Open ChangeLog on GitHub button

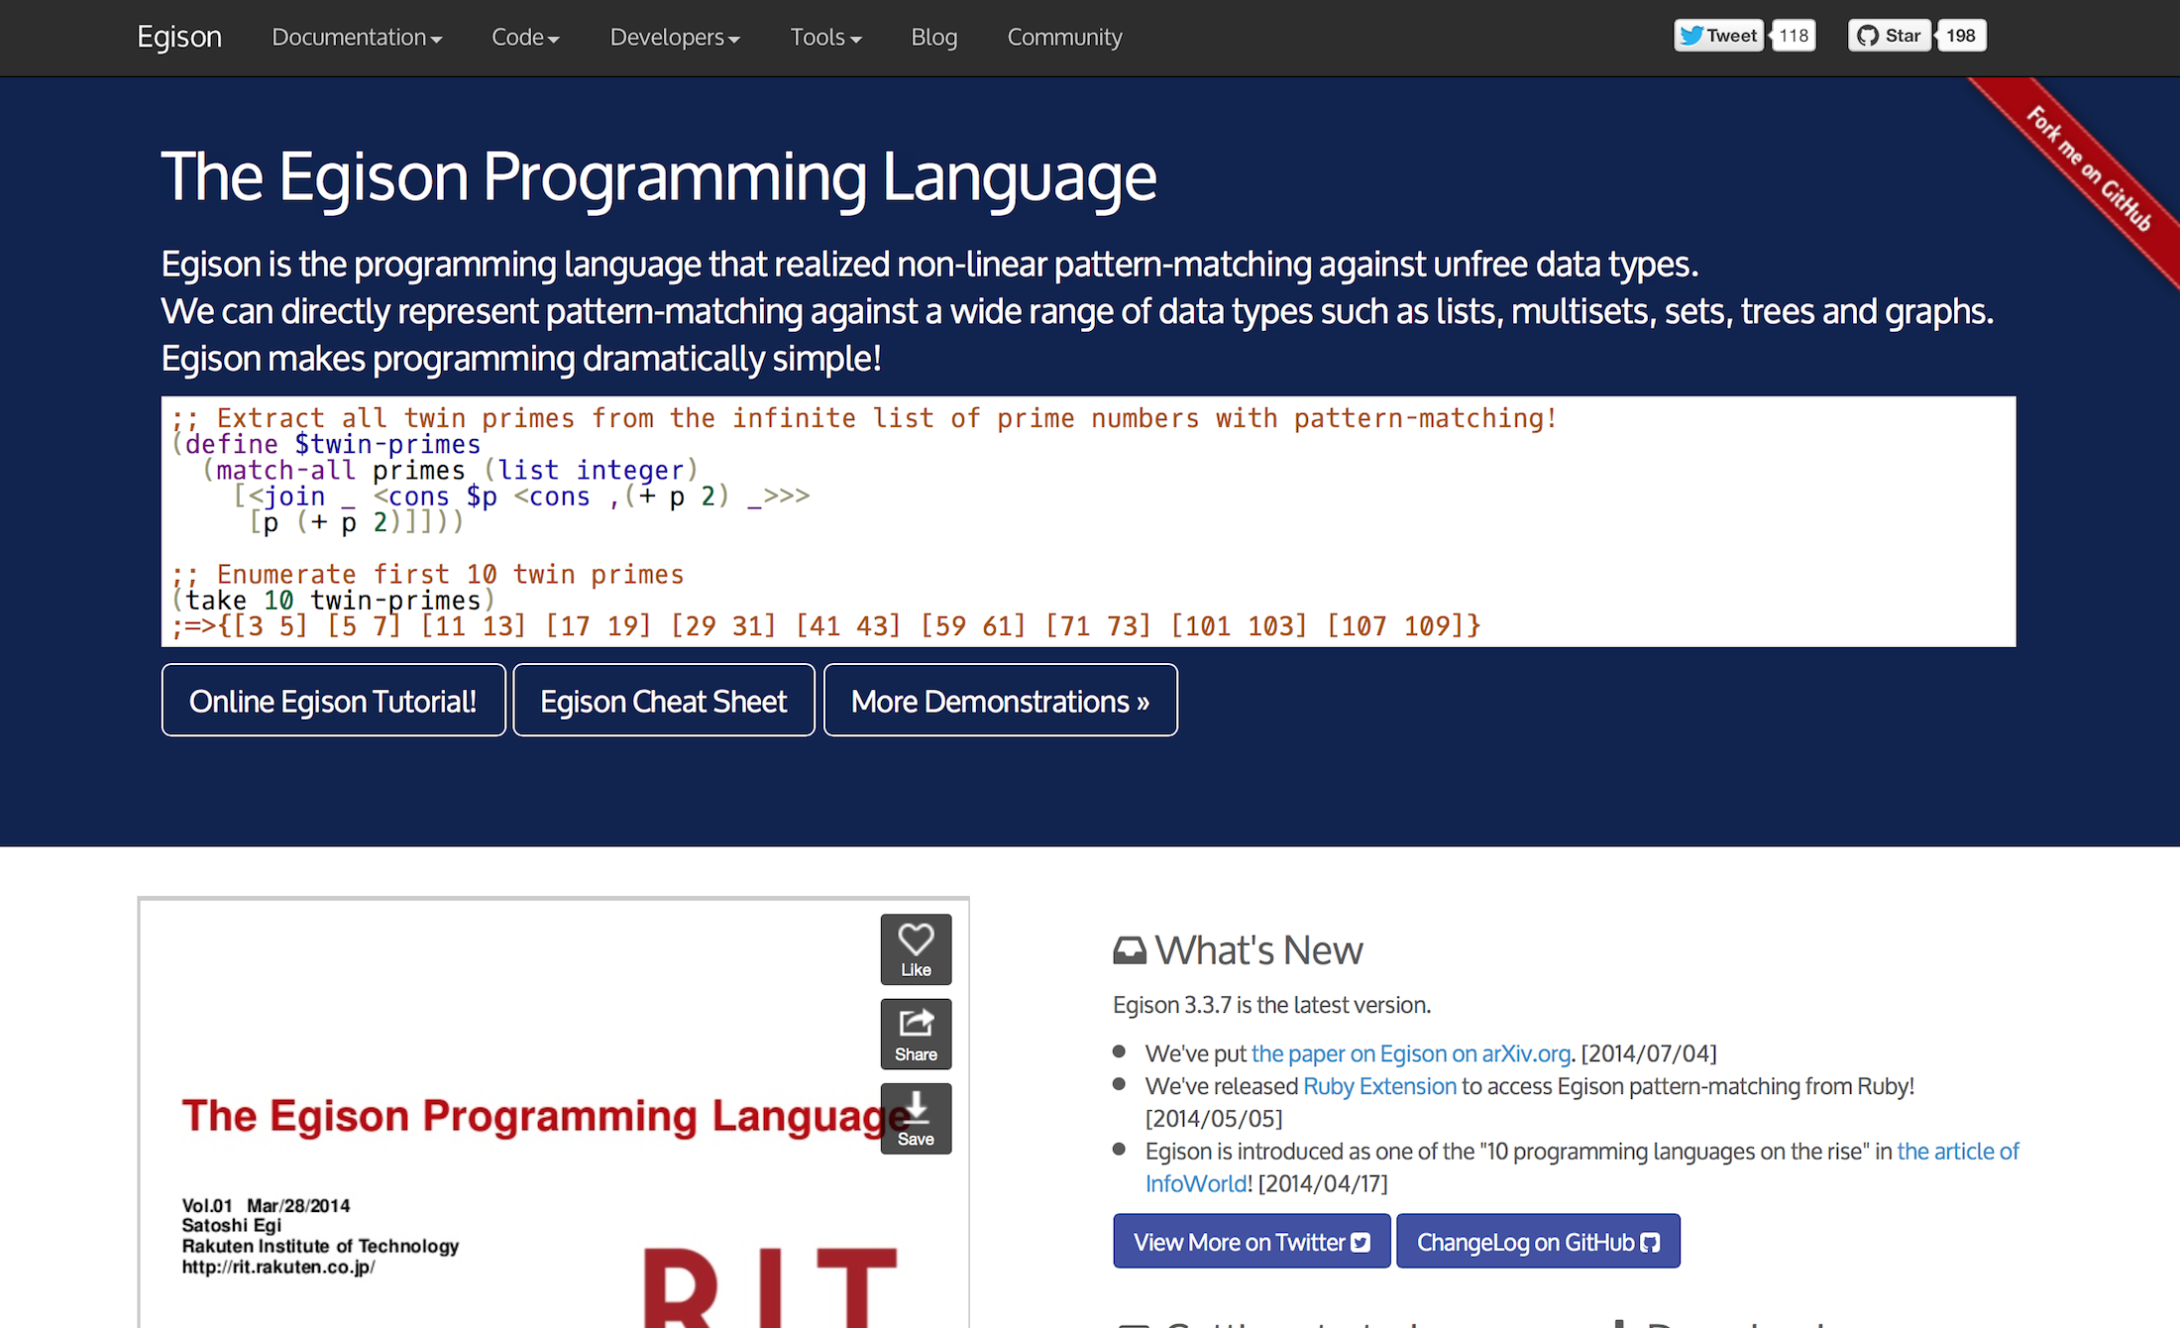[x=1538, y=1241]
